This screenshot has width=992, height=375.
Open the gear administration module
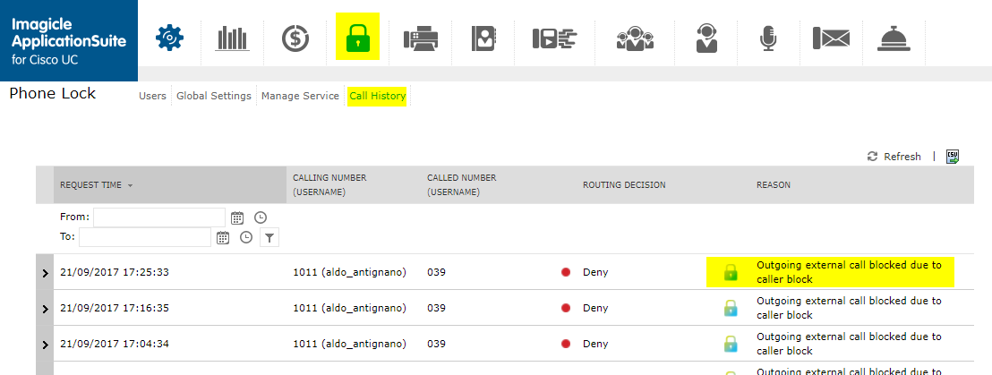[168, 38]
